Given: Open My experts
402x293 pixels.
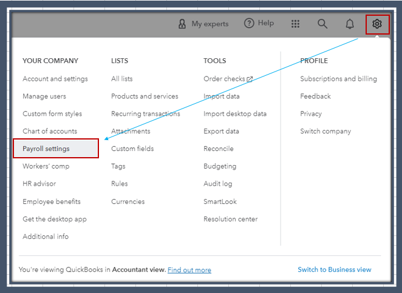Looking at the screenshot, I should click(210, 24).
